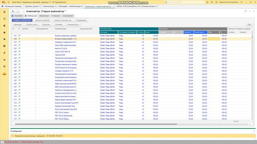
Task: Click 'Создать установку цен' button
Action: [x=22, y=20]
